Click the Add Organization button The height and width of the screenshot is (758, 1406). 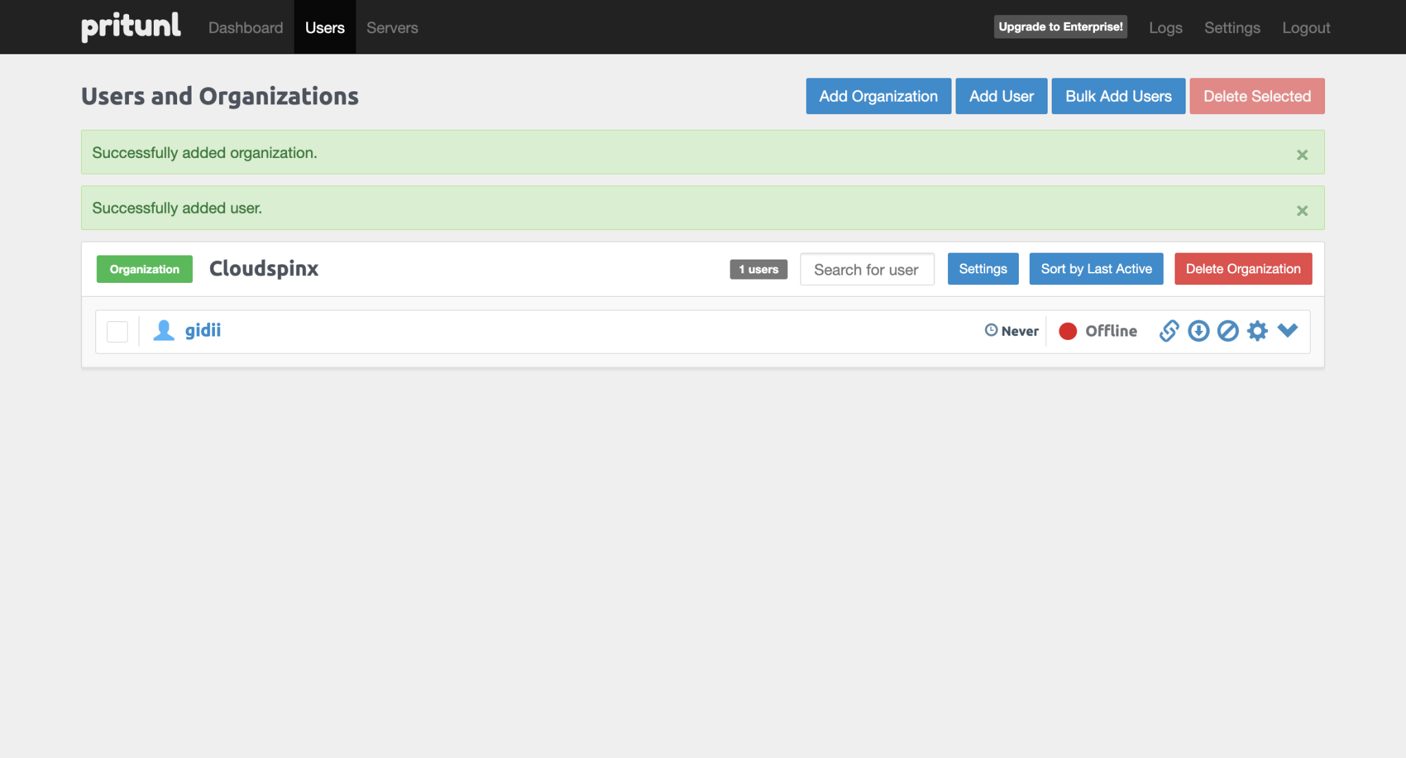(878, 96)
